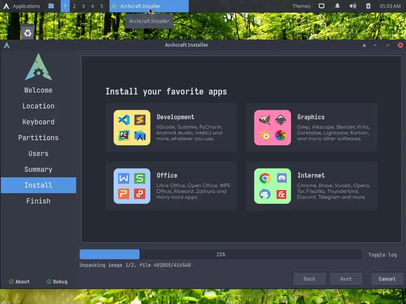Click the WPS Spreadsheets icon in Office card

pyautogui.click(x=140, y=179)
